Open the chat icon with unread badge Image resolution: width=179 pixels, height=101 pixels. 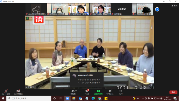[x=87, y=91]
